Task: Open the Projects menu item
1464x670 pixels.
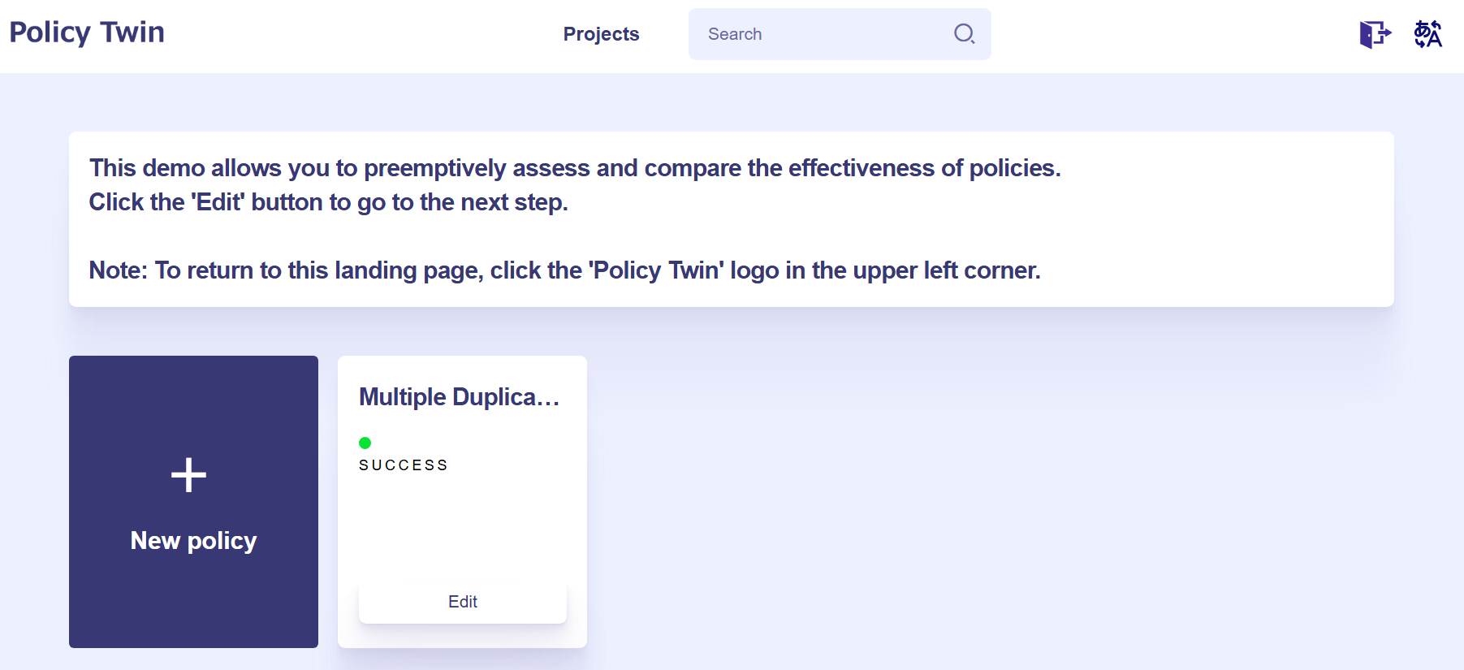Action: click(601, 34)
